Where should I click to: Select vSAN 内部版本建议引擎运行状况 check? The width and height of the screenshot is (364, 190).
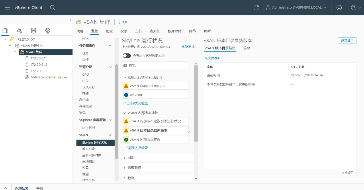point(156,121)
